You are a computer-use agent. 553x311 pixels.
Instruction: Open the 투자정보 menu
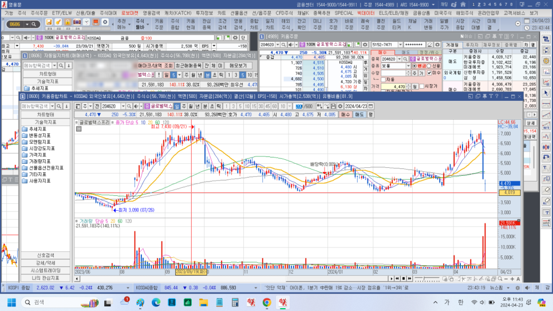[x=204, y=13]
